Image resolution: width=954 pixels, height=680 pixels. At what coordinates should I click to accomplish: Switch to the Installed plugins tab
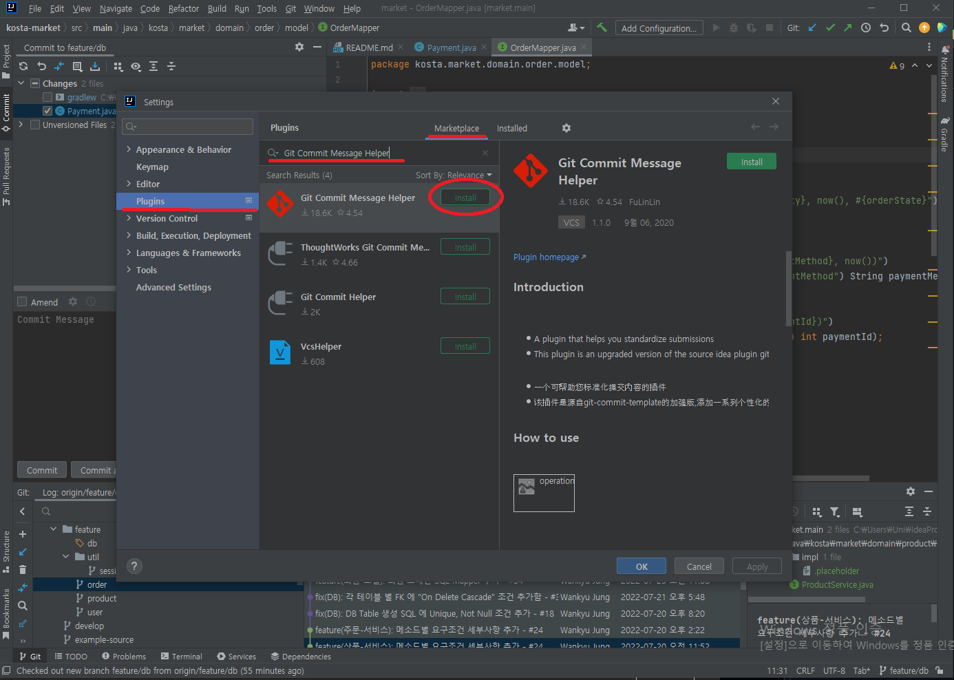[x=512, y=128]
